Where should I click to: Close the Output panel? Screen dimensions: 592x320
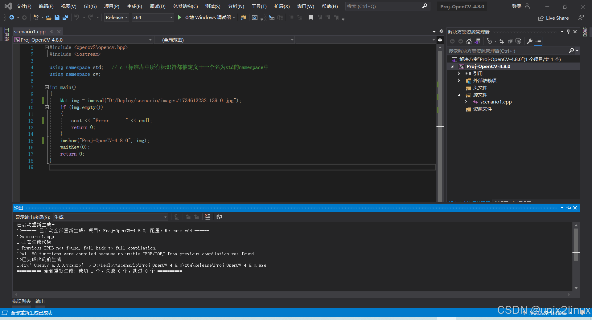pyautogui.click(x=575, y=208)
